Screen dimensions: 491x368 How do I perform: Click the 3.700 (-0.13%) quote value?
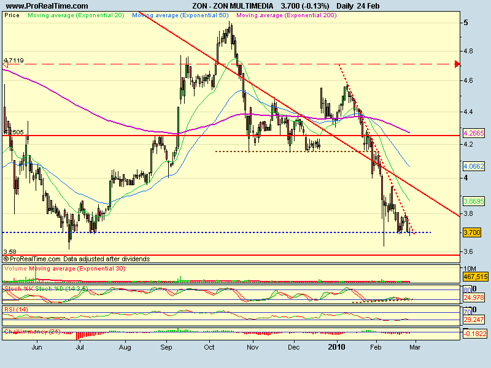point(305,6)
